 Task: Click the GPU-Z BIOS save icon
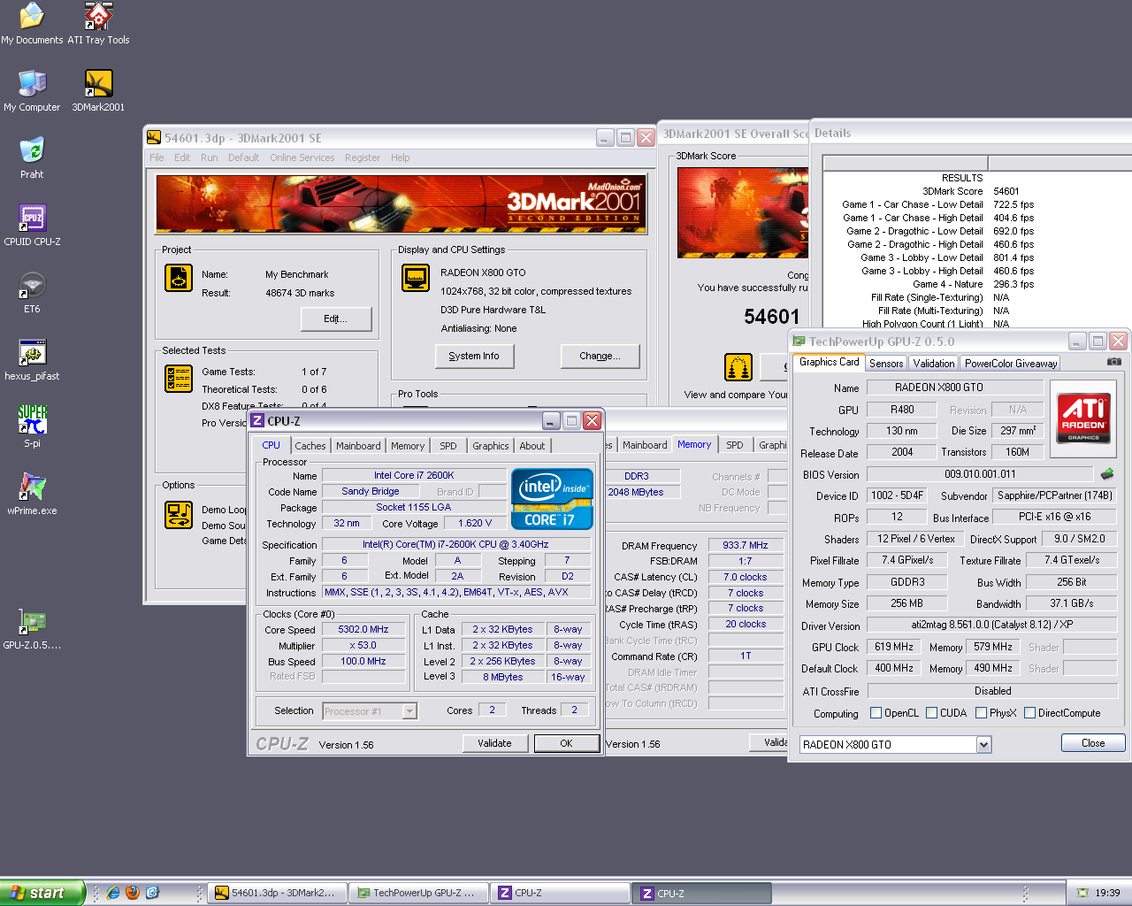[1106, 474]
